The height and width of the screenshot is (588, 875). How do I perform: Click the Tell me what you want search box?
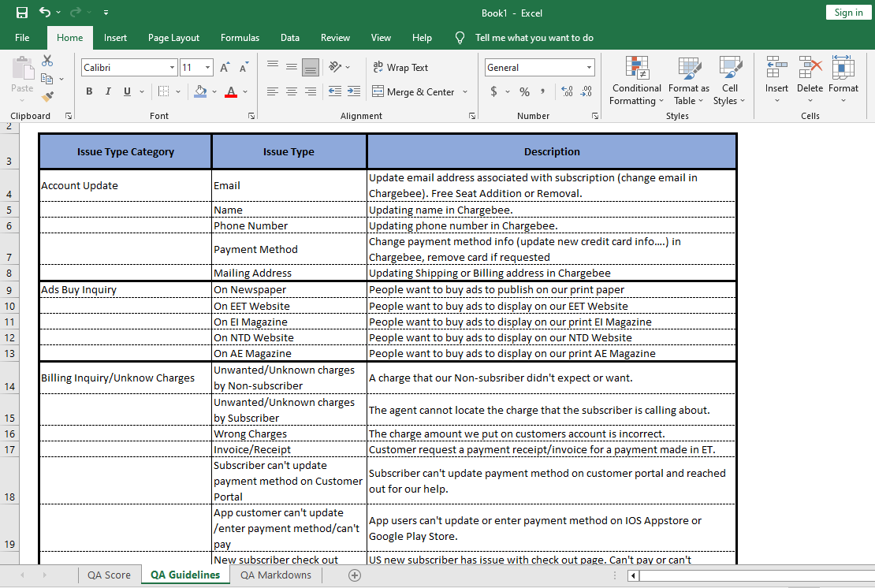point(534,38)
